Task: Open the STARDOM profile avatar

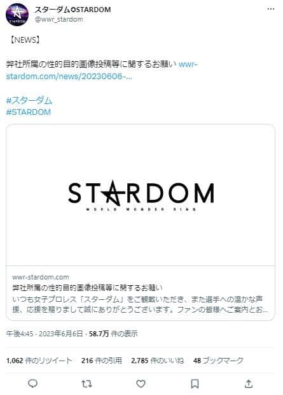Action: click(17, 15)
